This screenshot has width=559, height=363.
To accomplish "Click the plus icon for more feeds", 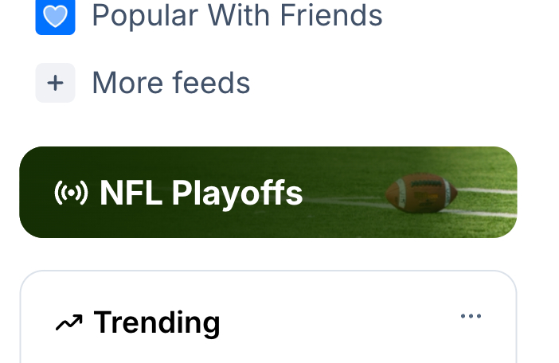I will [x=55, y=83].
